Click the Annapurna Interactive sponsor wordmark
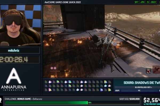This screenshot has width=160, height=106. pos(14,88)
